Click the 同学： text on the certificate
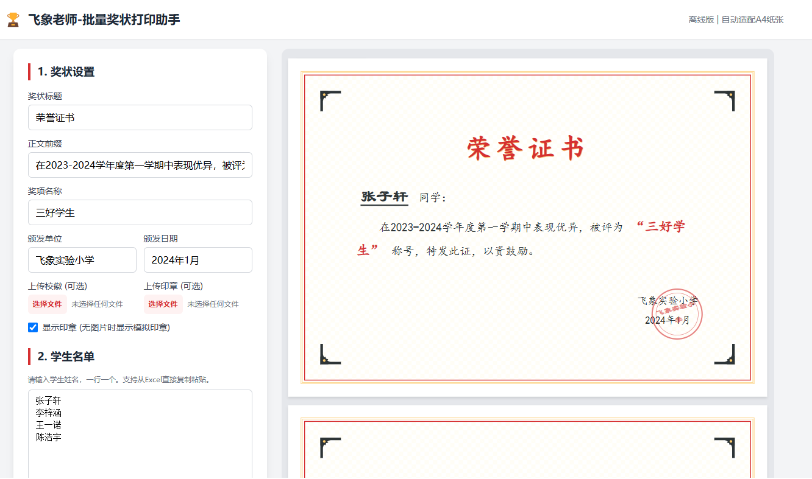This screenshot has width=812, height=479. click(433, 198)
